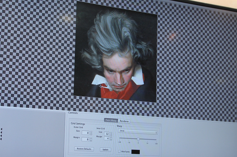The image size is (237, 157).
Task: Click the Inner Grid Size stepper arrows
Action: 112,134
